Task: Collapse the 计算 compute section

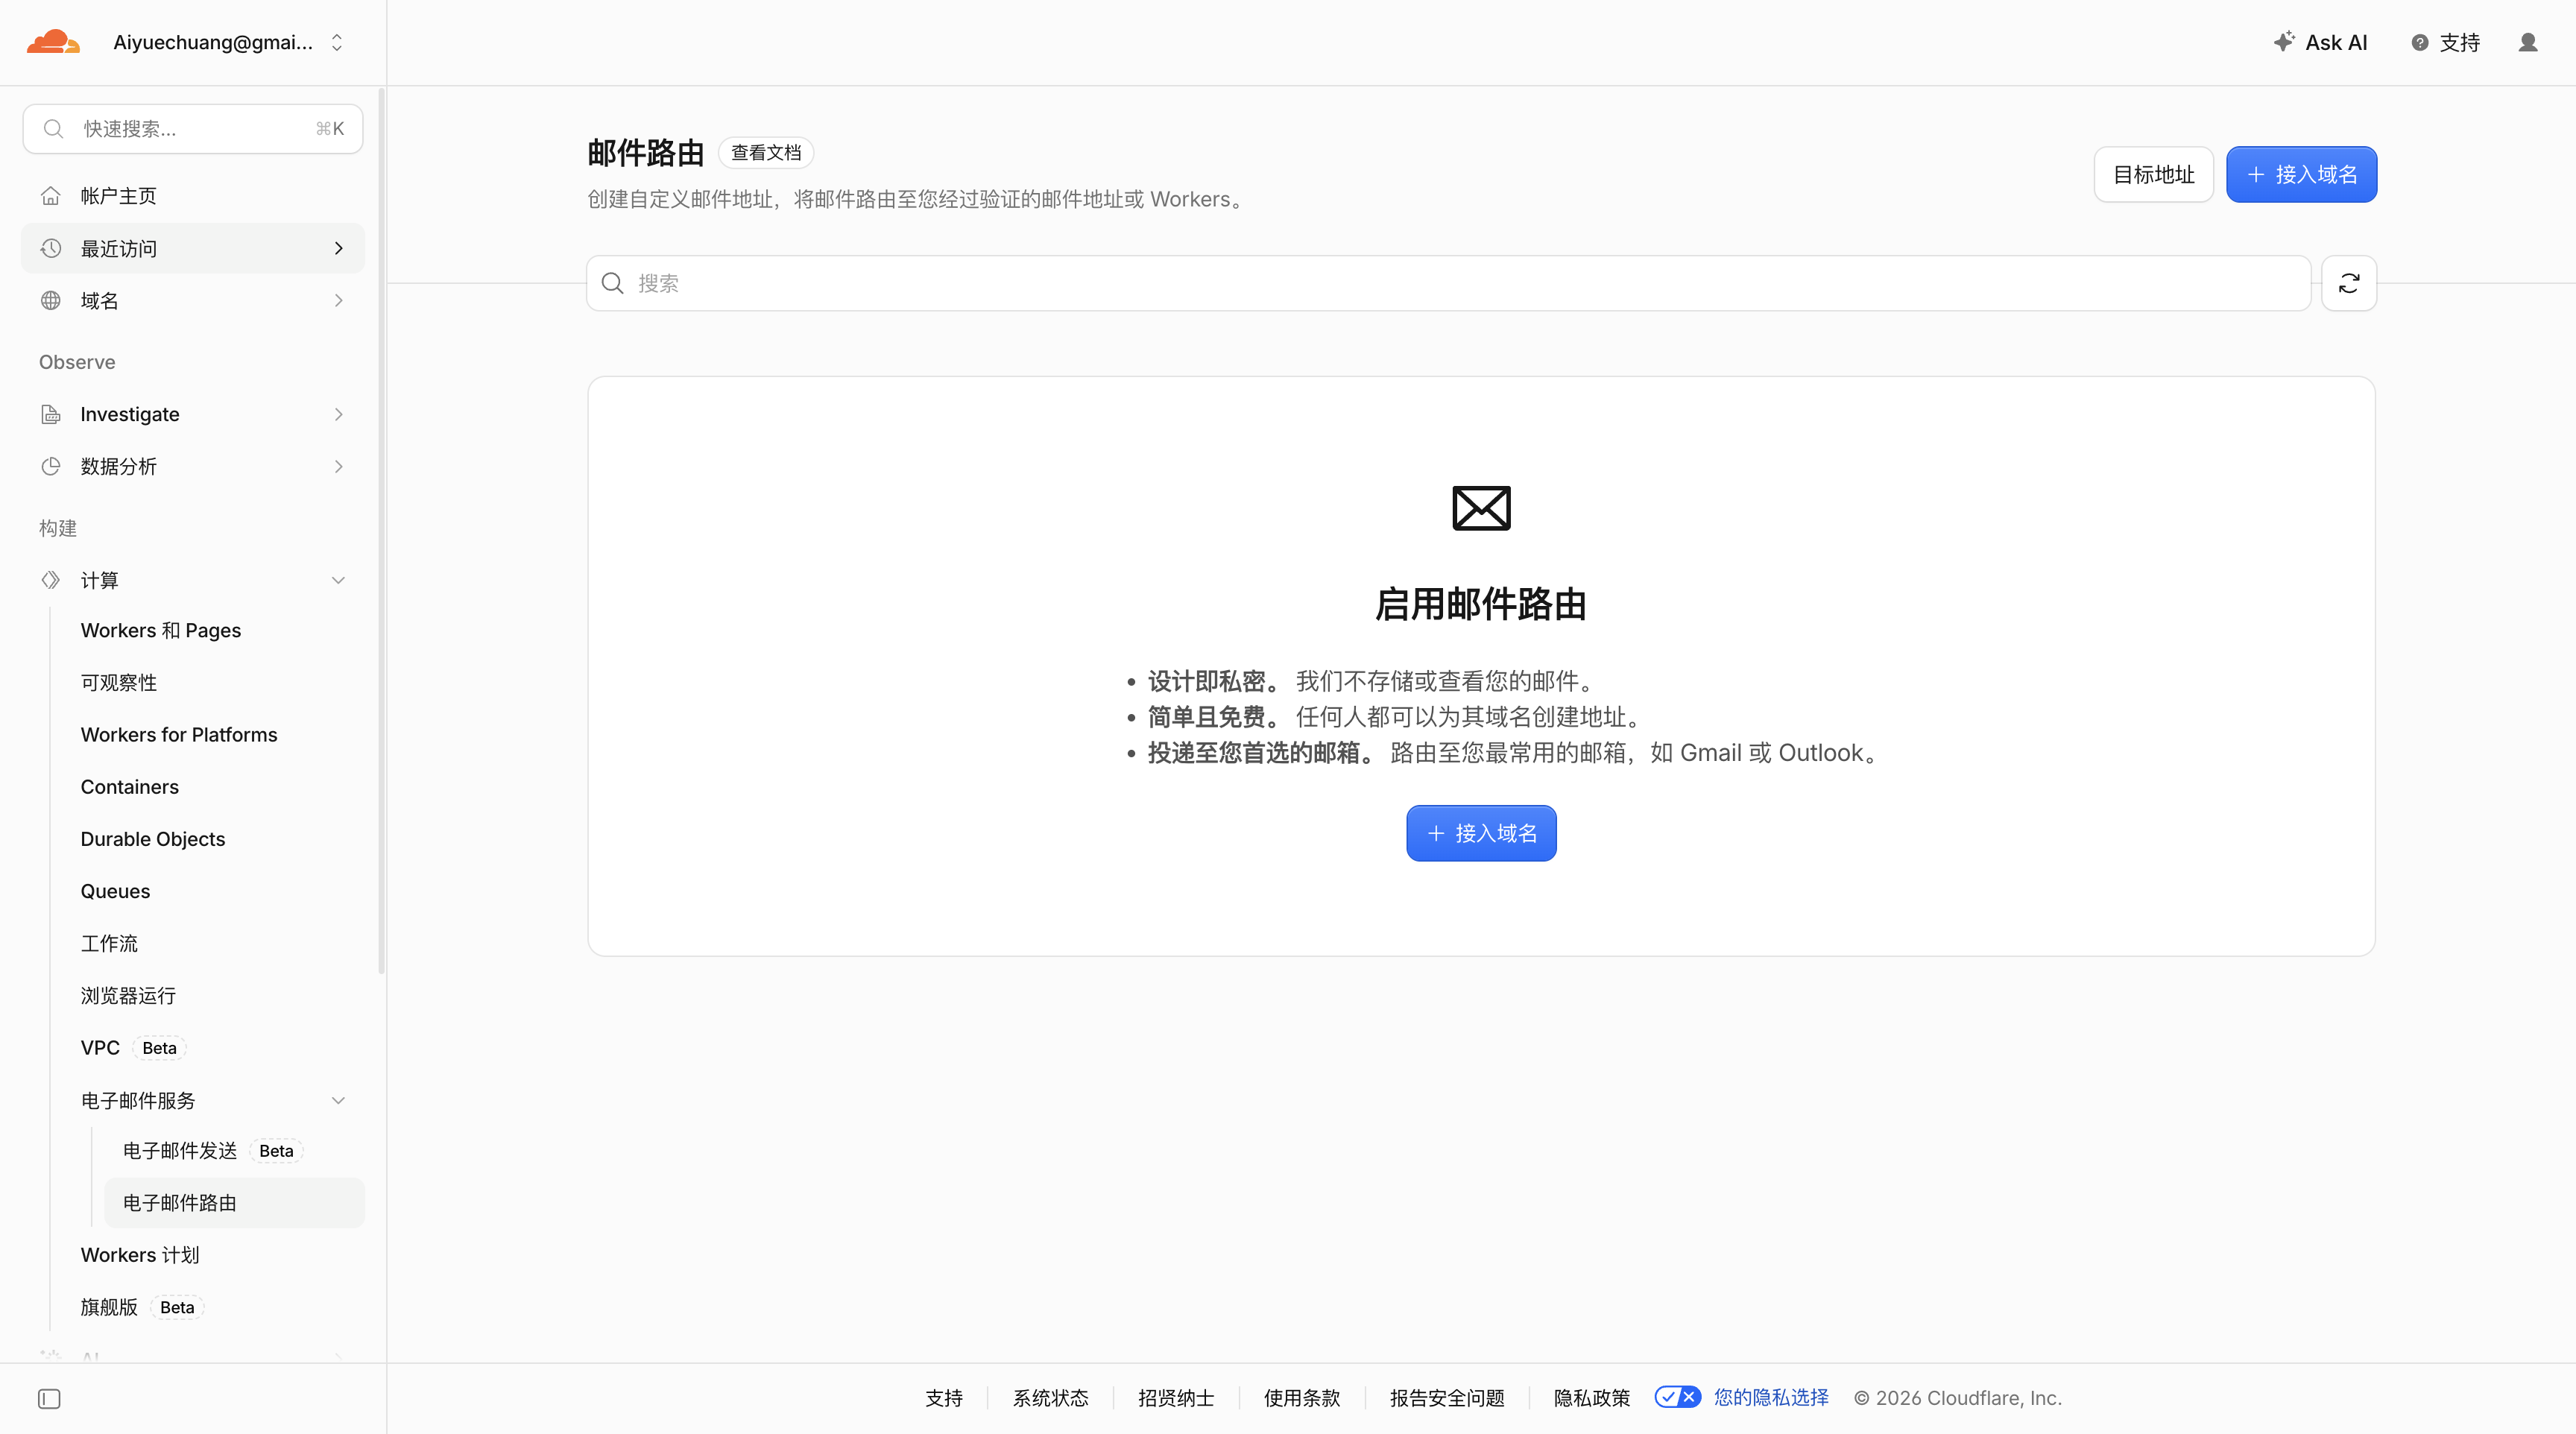Action: (x=339, y=580)
